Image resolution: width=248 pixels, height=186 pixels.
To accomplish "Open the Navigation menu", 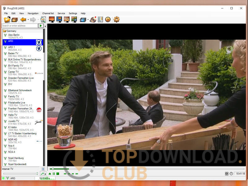I will [x=33, y=13].
